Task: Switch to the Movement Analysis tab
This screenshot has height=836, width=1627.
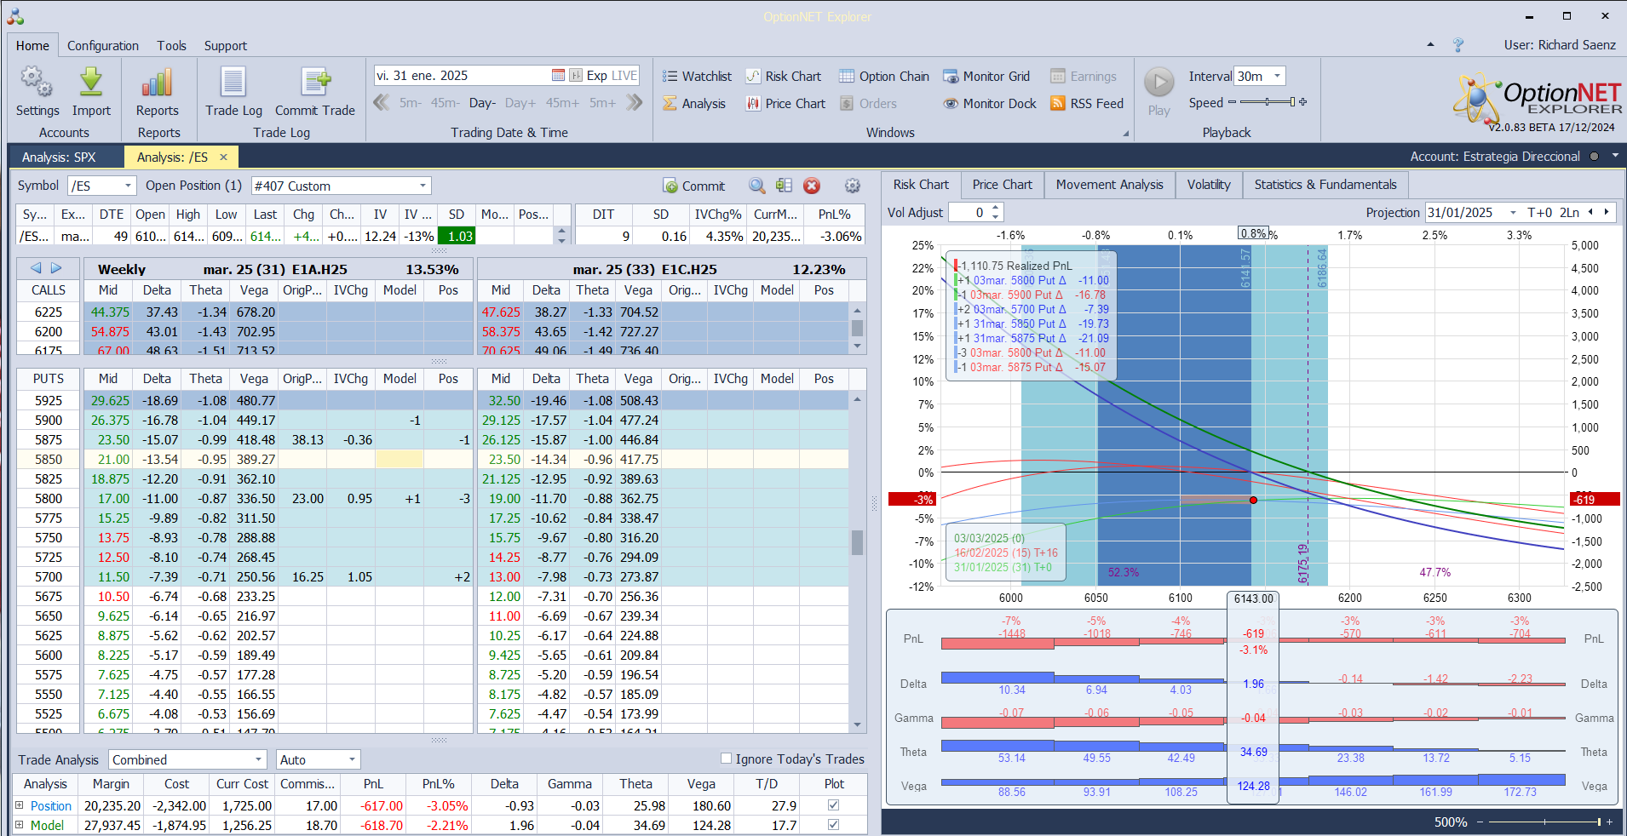Action: (x=1110, y=185)
